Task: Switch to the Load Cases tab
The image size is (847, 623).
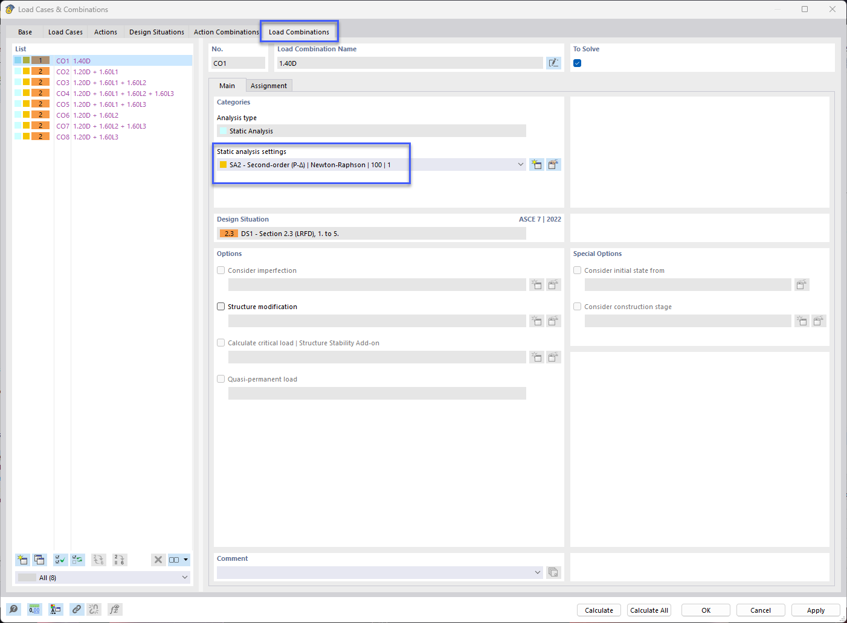Action: [65, 32]
